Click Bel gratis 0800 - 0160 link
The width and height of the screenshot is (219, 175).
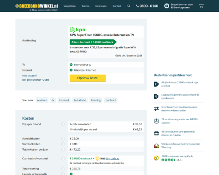tap(36, 80)
